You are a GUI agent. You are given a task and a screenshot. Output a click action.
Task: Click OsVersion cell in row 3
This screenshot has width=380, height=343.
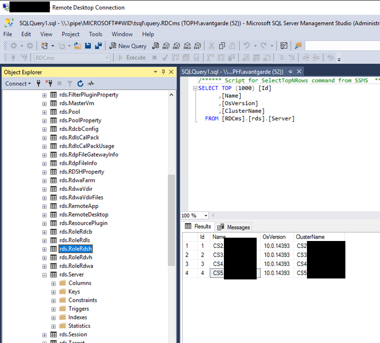[277, 264]
